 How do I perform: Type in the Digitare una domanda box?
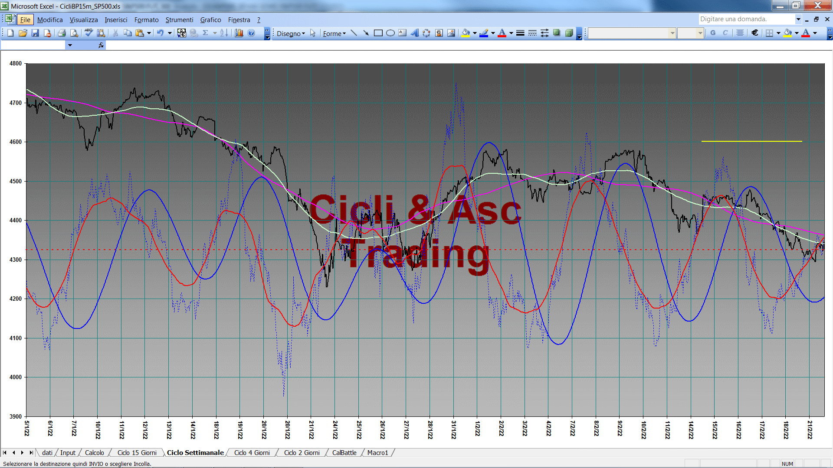(746, 19)
